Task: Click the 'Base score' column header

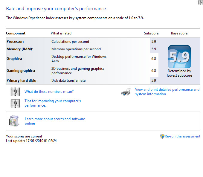Action: pos(179,33)
